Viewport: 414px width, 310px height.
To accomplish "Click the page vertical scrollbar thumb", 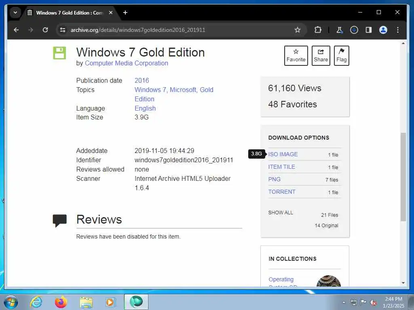I will [x=403, y=177].
